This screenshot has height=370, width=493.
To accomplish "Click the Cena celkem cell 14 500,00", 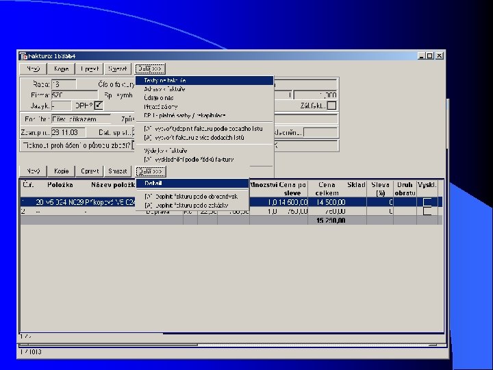I will tap(331, 202).
